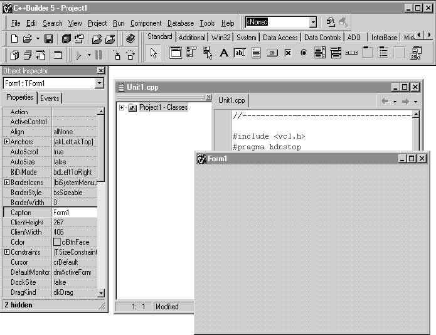The image size is (436, 335).
Task: Click the Unit1.cpp editor tab
Action: [231, 100]
